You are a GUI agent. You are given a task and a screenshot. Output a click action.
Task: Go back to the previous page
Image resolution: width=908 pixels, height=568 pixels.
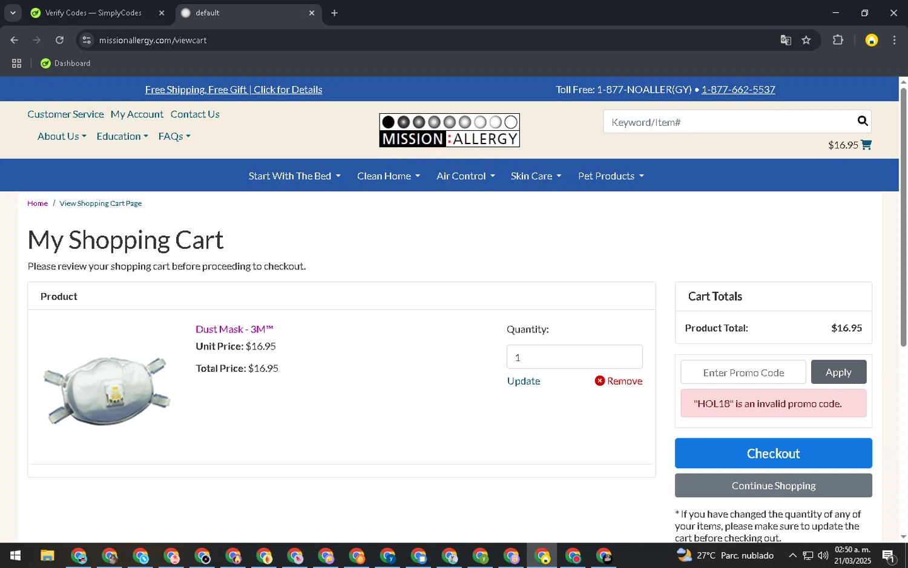(x=14, y=40)
